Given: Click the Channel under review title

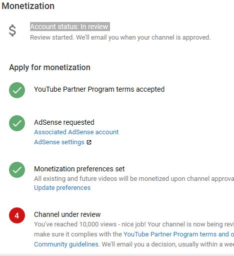Looking at the screenshot, I should pyautogui.click(x=67, y=214).
